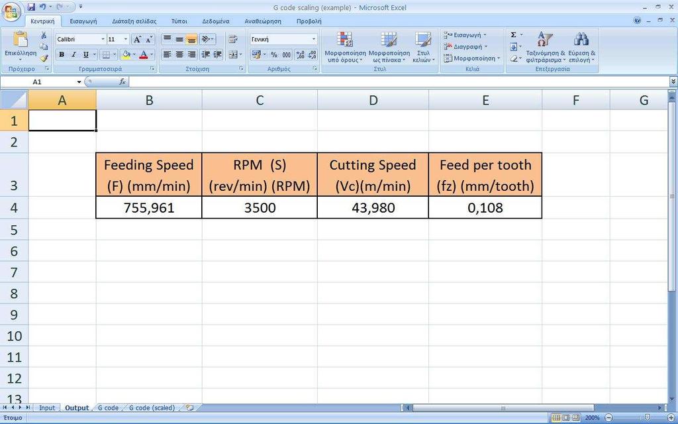This screenshot has height=424, width=678.
Task: Open the font size dropdown
Action: click(x=126, y=39)
